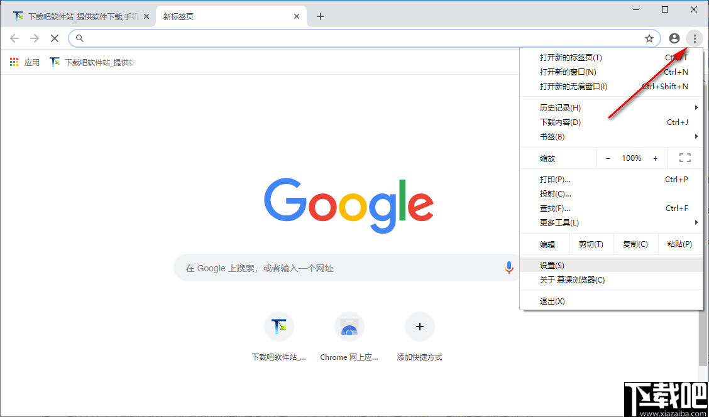
Task: Click the stop loading X icon
Action: click(54, 38)
